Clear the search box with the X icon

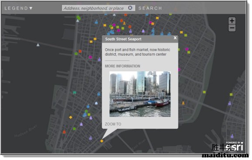point(130,8)
